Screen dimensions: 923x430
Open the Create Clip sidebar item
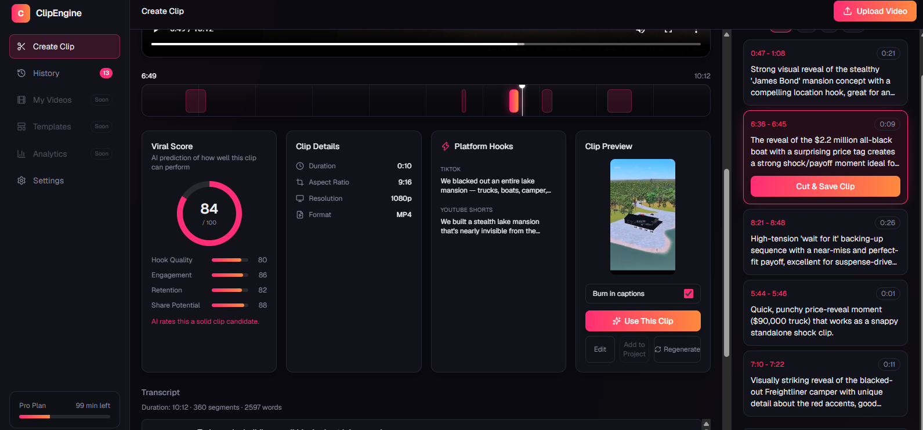coord(64,46)
